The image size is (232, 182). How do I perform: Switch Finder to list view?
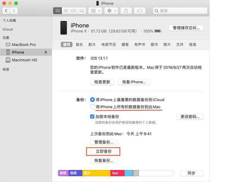[66, 11]
